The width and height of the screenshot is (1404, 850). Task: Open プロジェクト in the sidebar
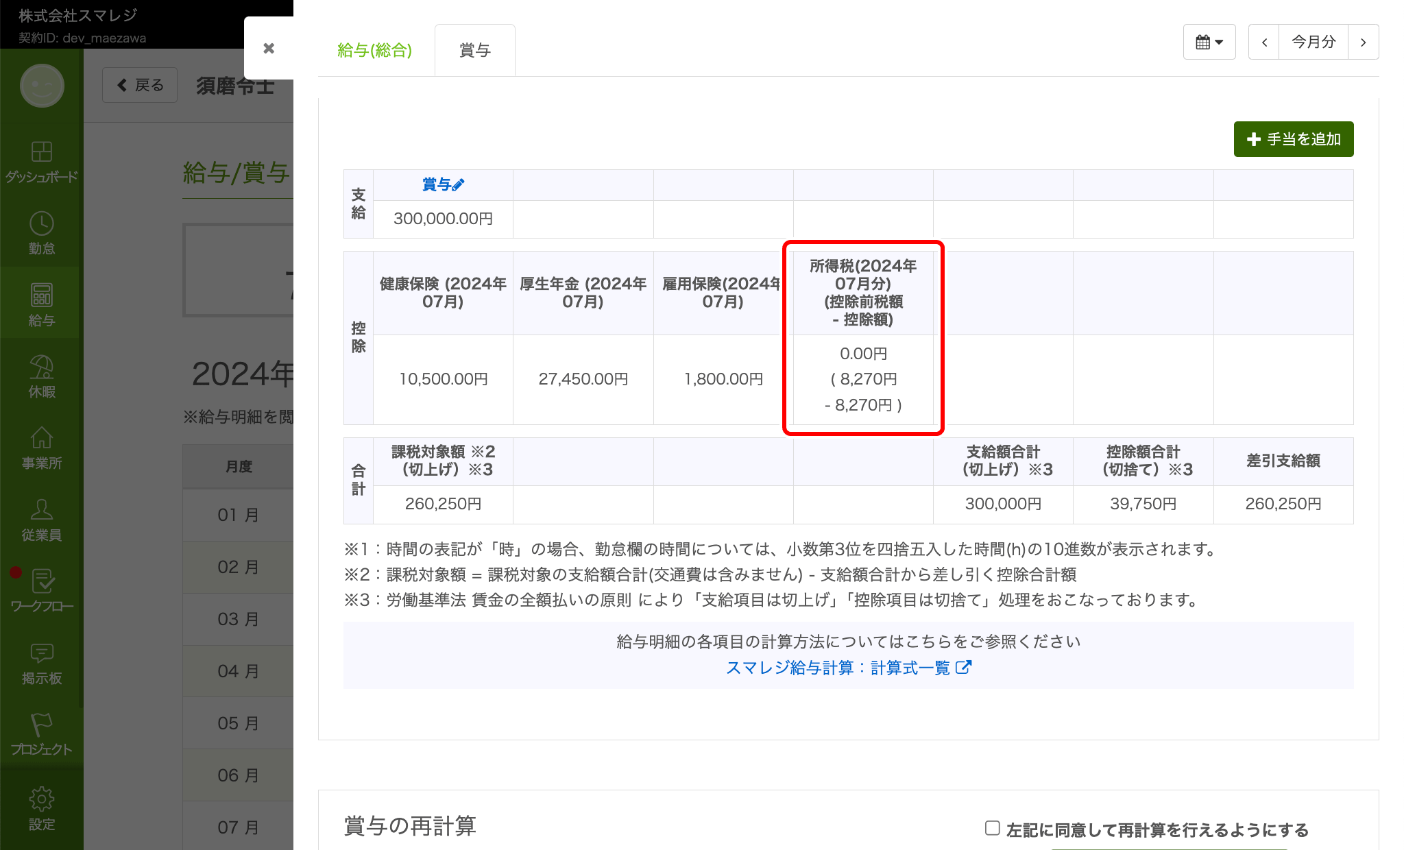[x=42, y=734]
